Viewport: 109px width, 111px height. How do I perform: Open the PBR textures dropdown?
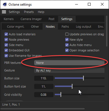[x=69, y=63]
